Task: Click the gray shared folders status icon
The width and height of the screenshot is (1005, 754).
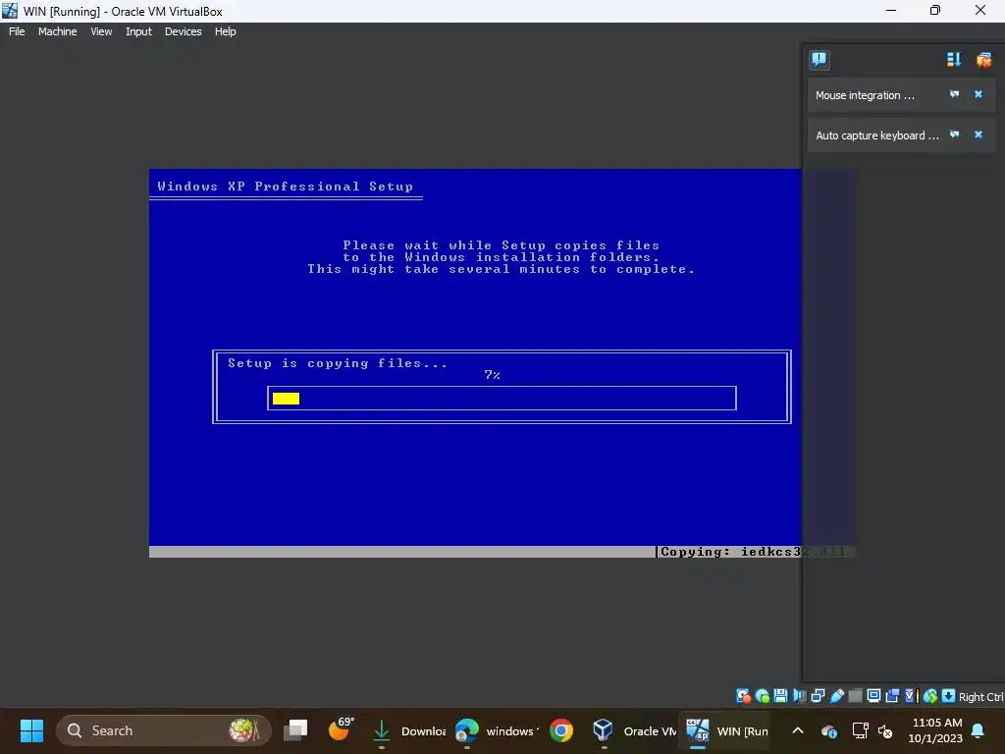Action: click(x=855, y=696)
